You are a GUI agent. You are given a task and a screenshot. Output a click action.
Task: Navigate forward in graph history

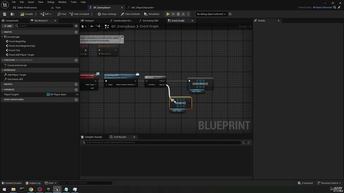[99, 26]
